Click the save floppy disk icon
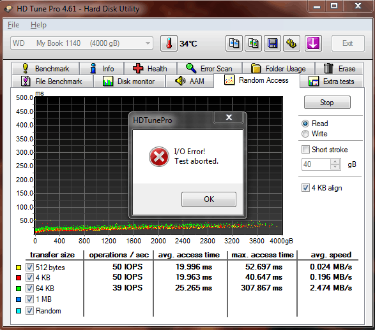 272,43
